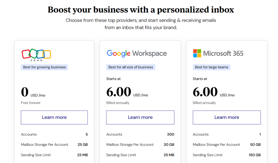The image size is (278, 163).
Task: Click Learn more under the Zoho plan
Action: click(x=54, y=117)
